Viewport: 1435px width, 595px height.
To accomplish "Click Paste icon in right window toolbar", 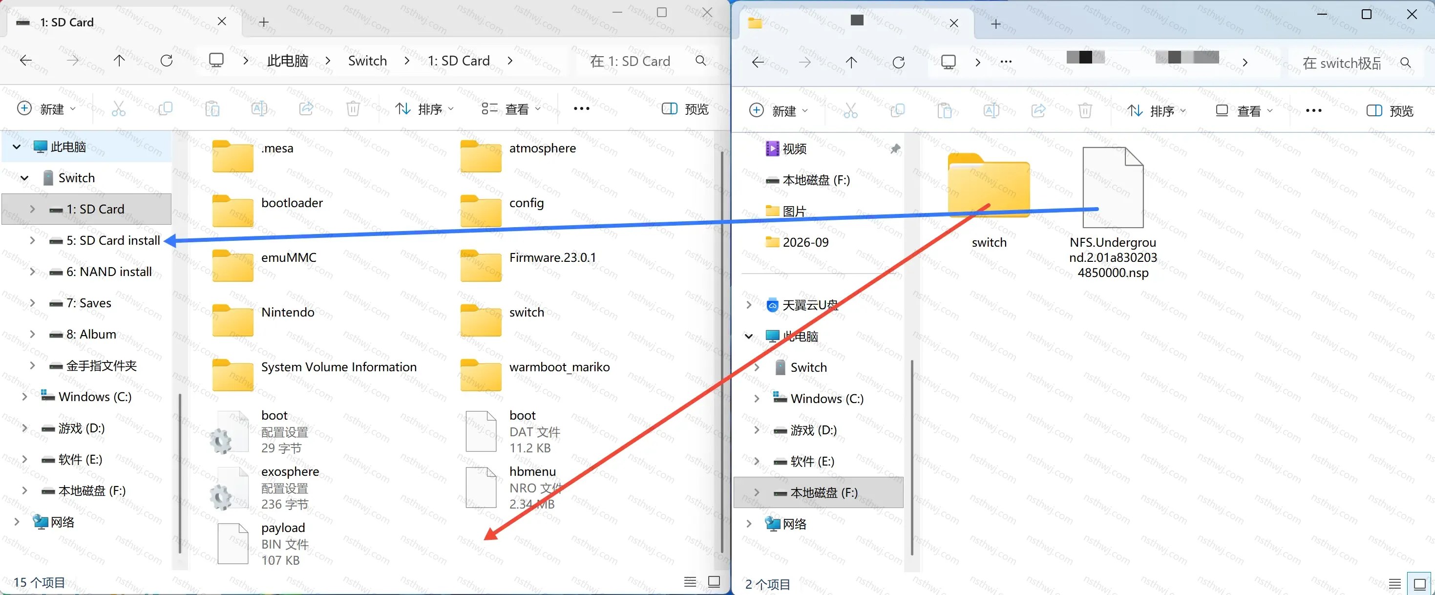I will (x=944, y=111).
